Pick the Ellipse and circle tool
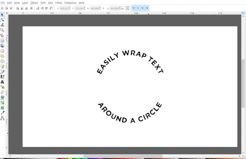Image resolution: width=246 pixels, height=159 pixels. (x=2, y=51)
